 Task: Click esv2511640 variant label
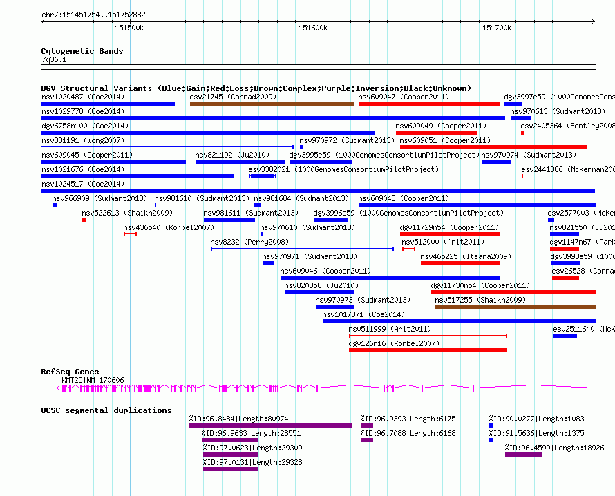[584, 329]
